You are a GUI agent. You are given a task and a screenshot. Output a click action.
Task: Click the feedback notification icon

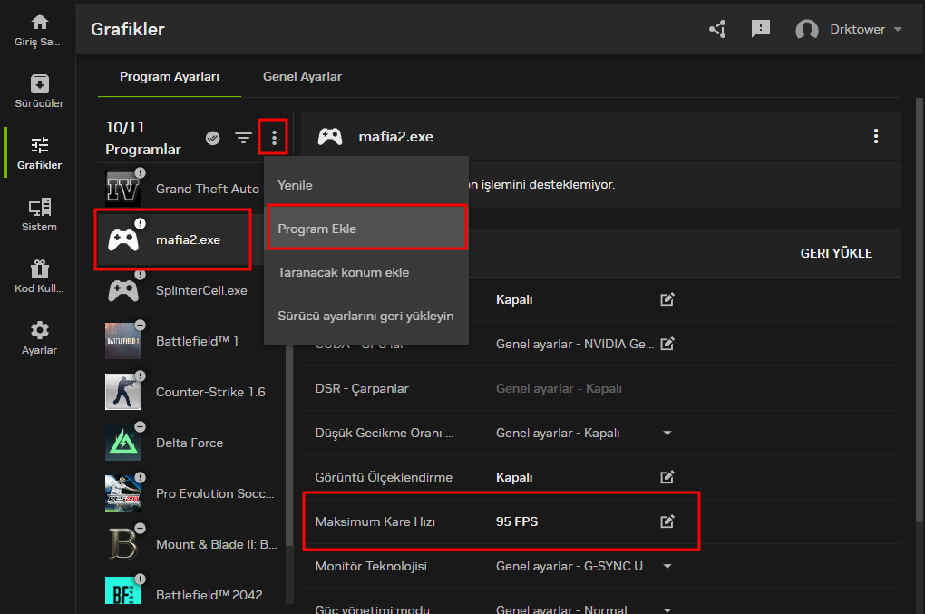point(761,28)
